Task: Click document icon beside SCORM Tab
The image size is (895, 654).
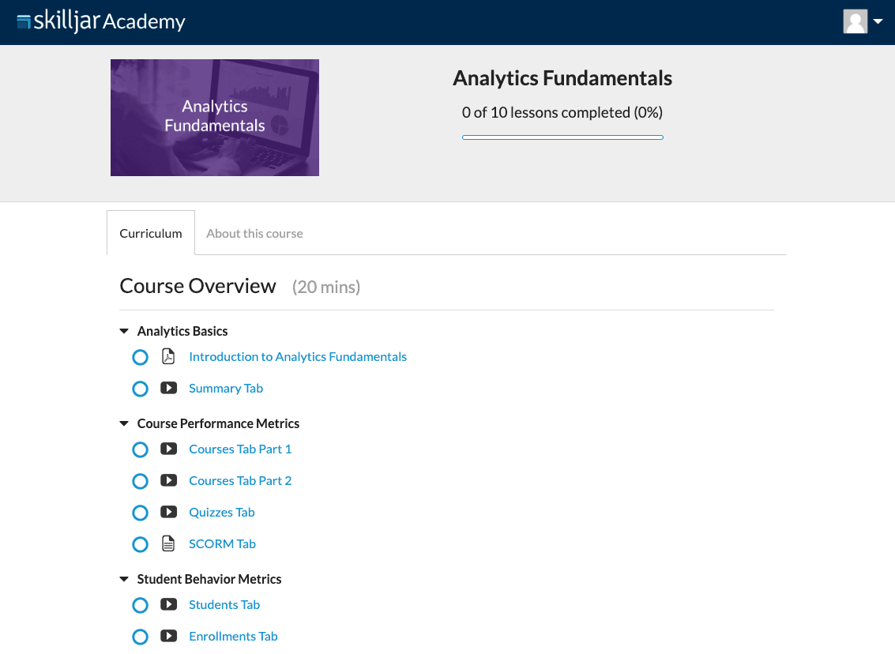Action: pyautogui.click(x=168, y=544)
